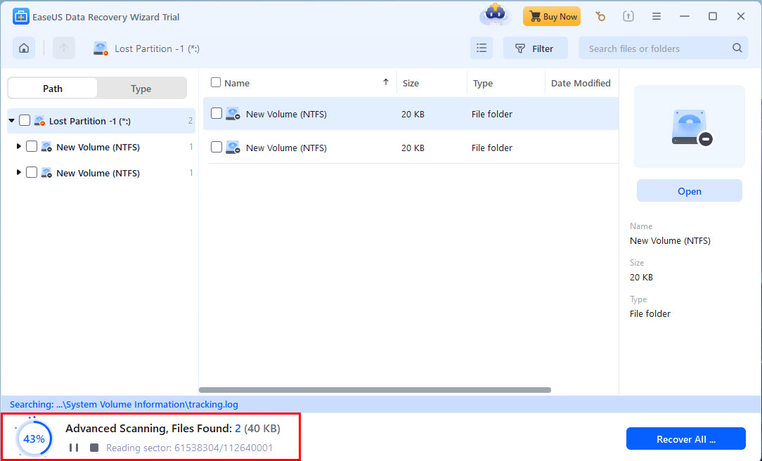Open the Filter options
The width and height of the screenshot is (762, 461).
coord(535,48)
